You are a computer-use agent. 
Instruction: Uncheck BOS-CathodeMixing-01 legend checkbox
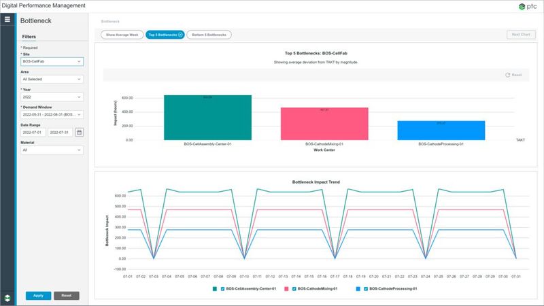[x=294, y=289]
